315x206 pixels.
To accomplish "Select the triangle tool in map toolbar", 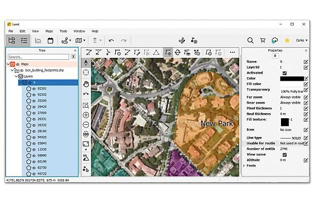I will click(156, 53).
